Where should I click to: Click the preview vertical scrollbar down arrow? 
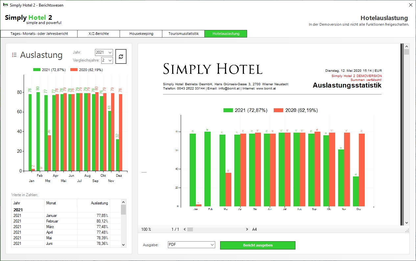pyautogui.click(x=407, y=223)
